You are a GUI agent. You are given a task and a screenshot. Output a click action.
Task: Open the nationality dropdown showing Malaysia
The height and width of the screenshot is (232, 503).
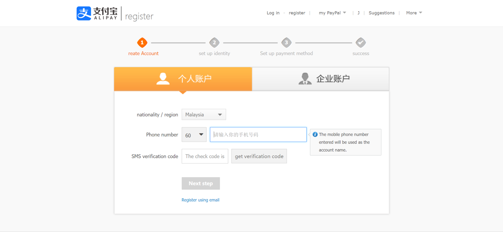[x=204, y=114]
